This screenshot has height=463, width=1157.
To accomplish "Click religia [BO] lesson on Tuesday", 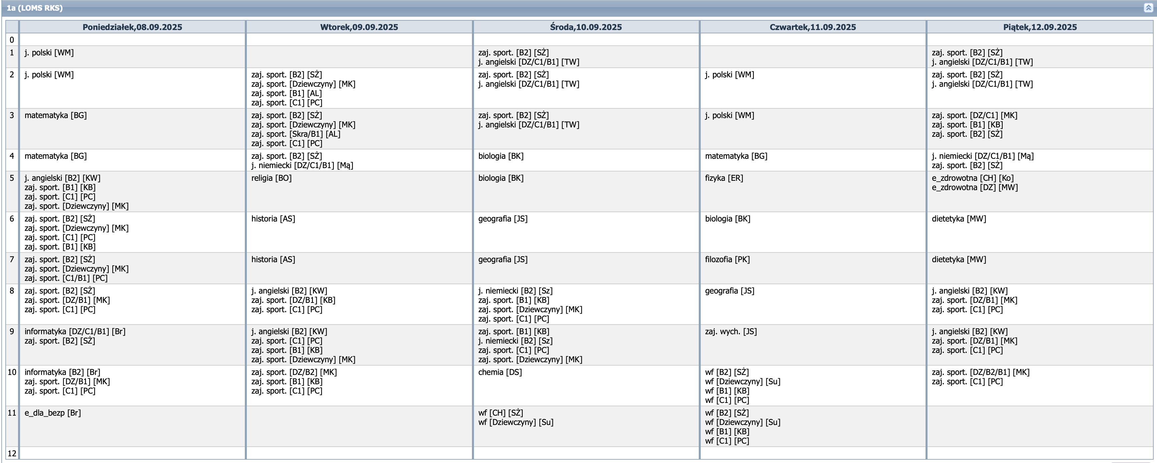I will (x=271, y=178).
